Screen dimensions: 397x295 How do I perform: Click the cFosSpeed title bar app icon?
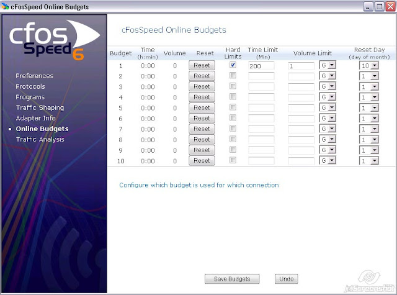pyautogui.click(x=5, y=6)
